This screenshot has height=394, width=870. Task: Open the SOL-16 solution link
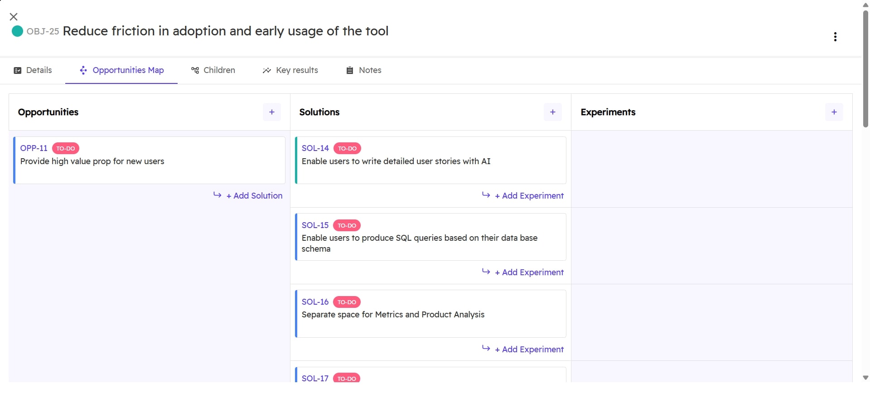point(315,302)
